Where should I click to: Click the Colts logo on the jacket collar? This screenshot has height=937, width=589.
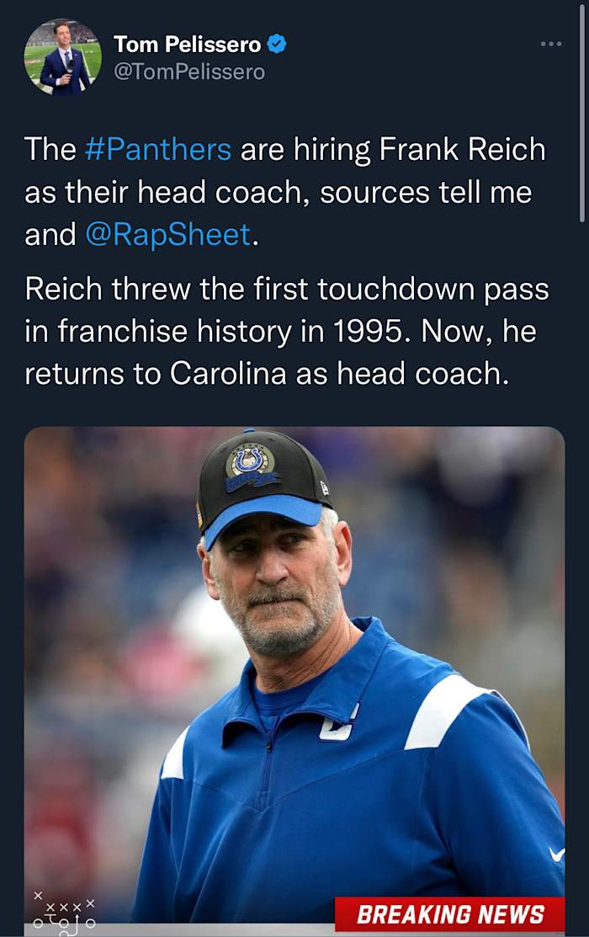click(x=337, y=727)
